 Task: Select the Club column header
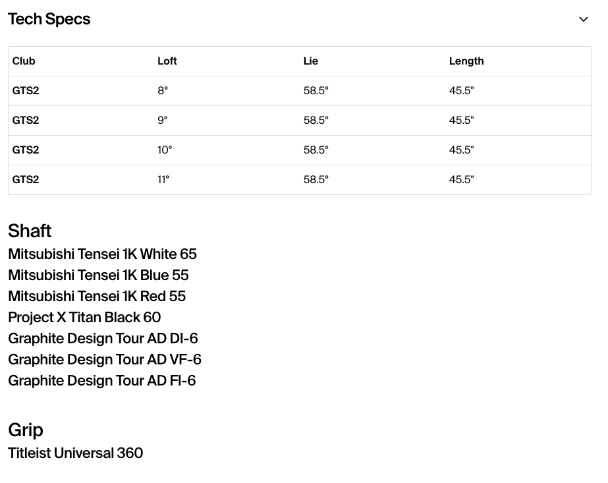point(24,61)
